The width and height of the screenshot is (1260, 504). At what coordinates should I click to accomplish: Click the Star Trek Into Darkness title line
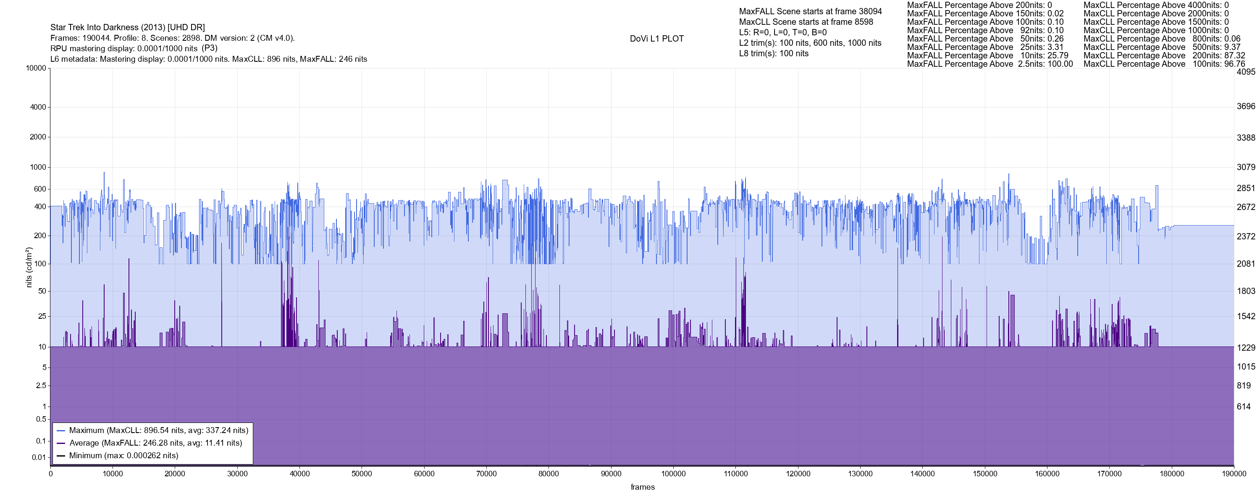(127, 27)
